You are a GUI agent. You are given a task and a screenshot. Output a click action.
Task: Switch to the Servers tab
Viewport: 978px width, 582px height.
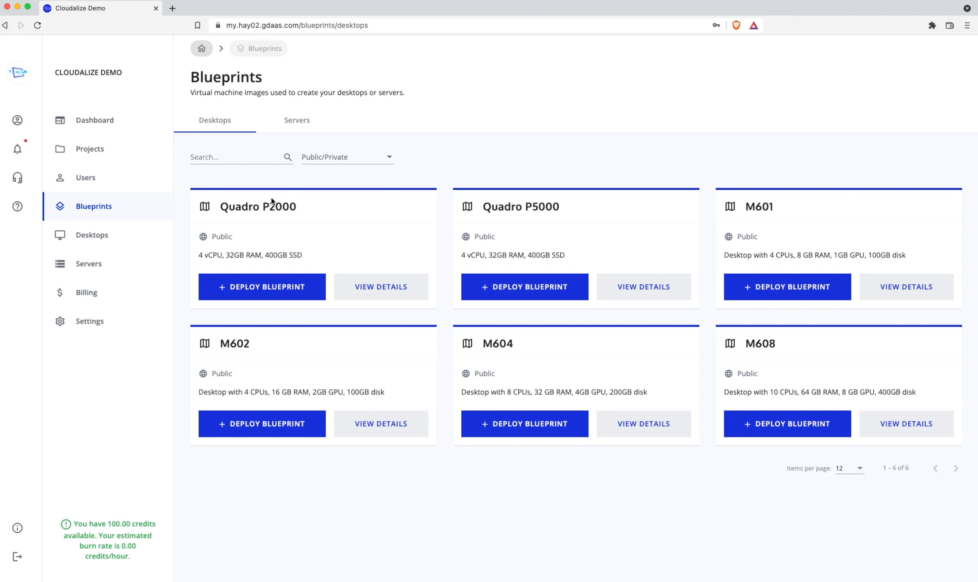click(x=297, y=120)
